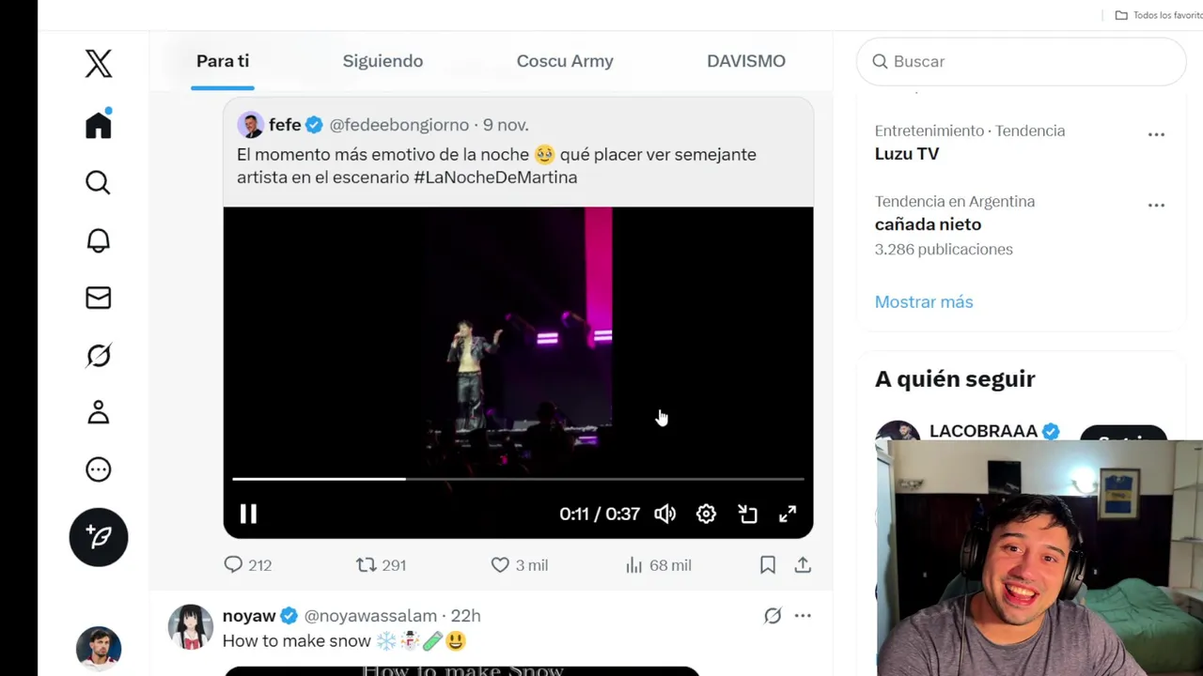Open Explore search icon in sidebar

(99, 182)
